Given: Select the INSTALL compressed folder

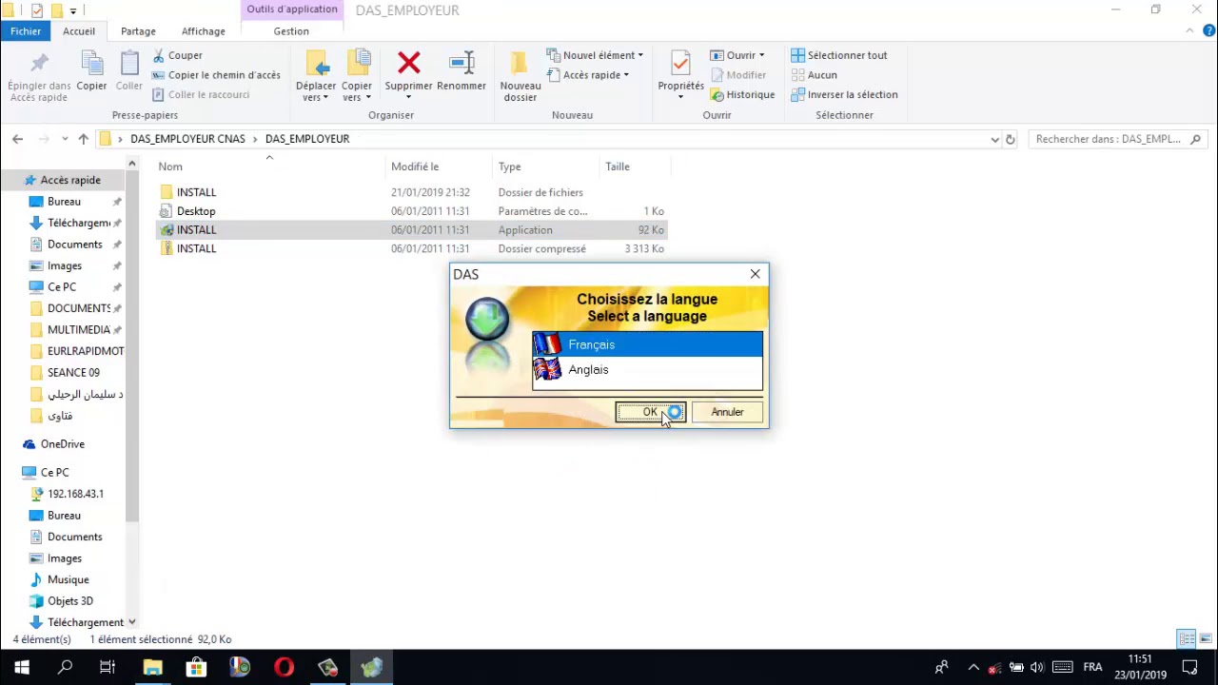Looking at the screenshot, I should coord(411,248).
